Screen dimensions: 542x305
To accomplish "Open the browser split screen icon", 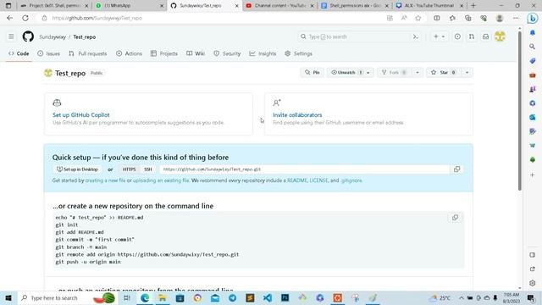I will [x=437, y=18].
